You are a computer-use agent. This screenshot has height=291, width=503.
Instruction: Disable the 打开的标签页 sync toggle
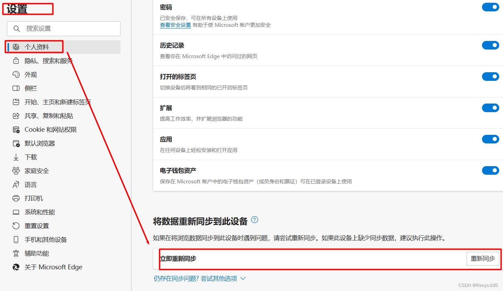click(490, 76)
